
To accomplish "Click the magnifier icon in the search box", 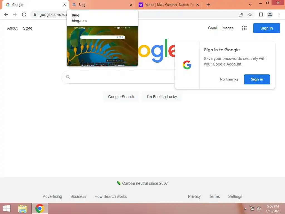I will pyautogui.click(x=68, y=77).
